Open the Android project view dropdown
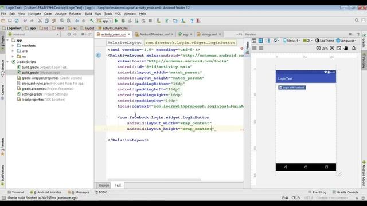The image size is (367, 206). (x=33, y=34)
